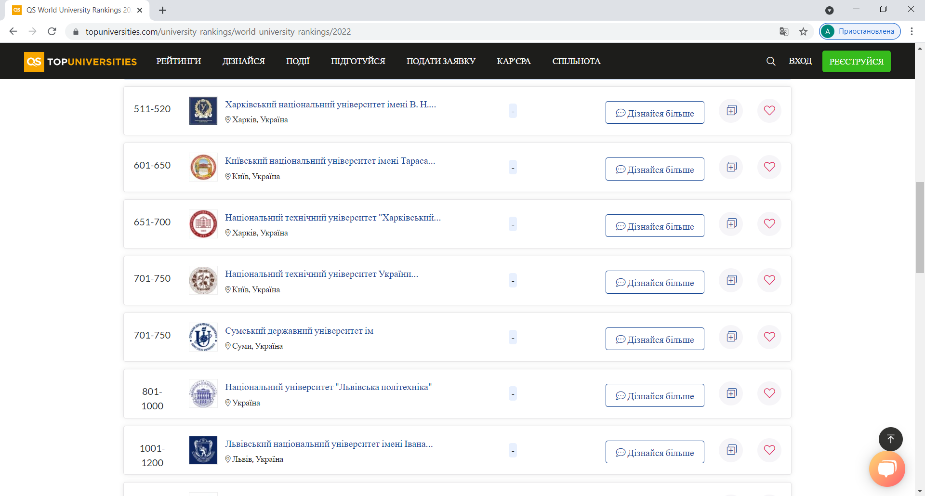The width and height of the screenshot is (925, 496).
Task: Open the tab search dropdown arrow
Action: tap(829, 10)
